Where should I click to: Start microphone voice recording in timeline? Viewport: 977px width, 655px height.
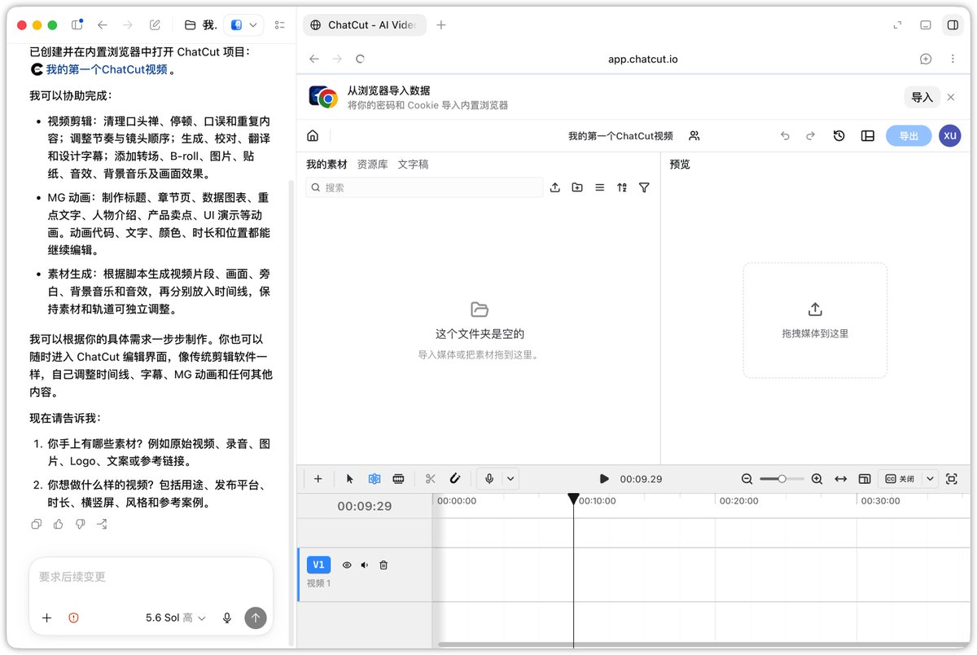pos(489,479)
